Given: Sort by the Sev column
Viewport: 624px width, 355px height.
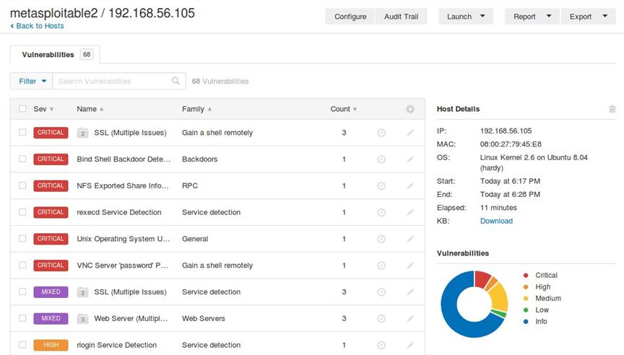Looking at the screenshot, I should [43, 109].
